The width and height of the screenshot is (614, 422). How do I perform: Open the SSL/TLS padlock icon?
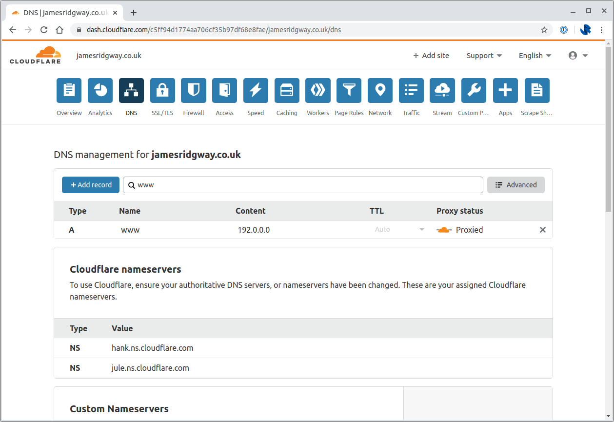pos(162,91)
